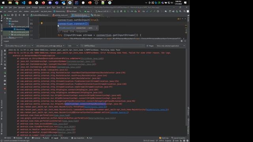Open the MaterialButton.java link in the stack trace
Image resolution: width=253 pixels, height=142 pixels.
click(102, 118)
